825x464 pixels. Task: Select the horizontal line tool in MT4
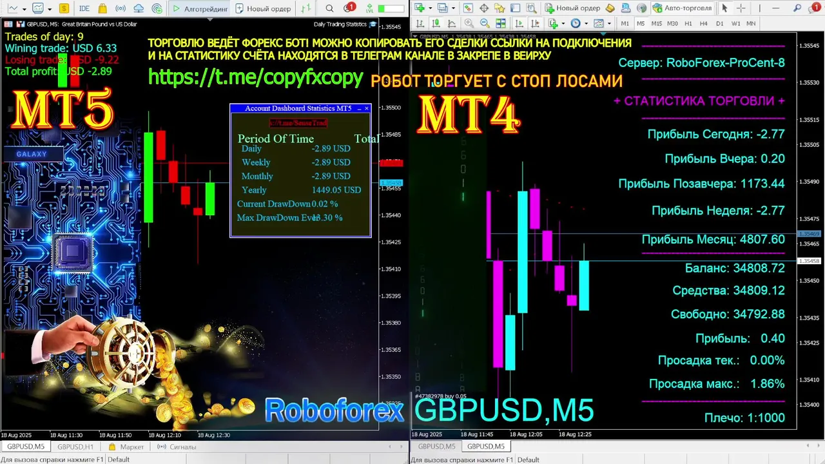coord(775,8)
